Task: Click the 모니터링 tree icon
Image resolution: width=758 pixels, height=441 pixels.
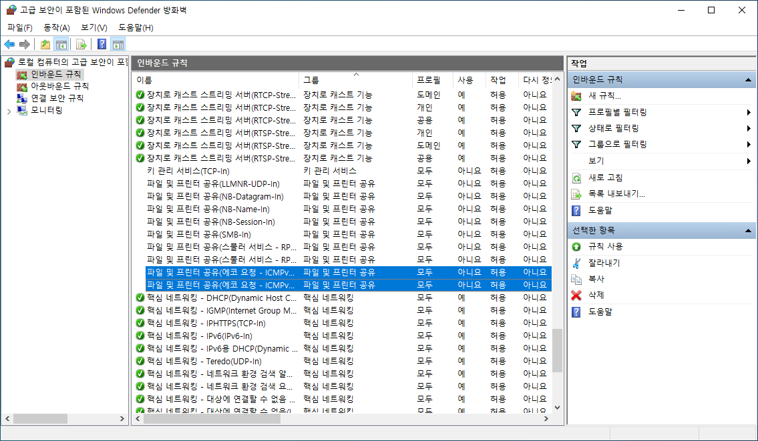Action: point(22,110)
